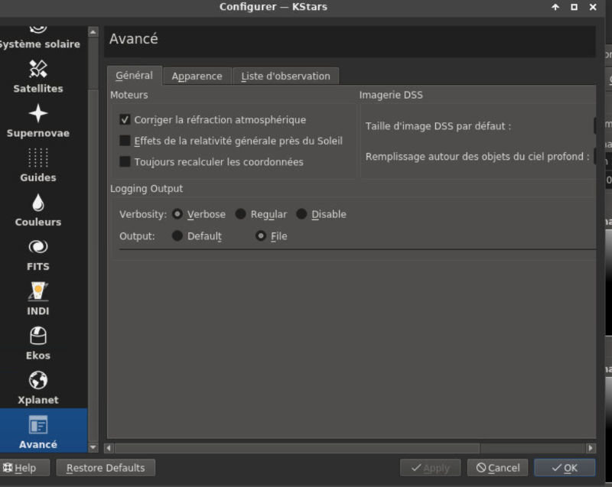
Task: Open the Xplanet settings page
Action: 37,388
